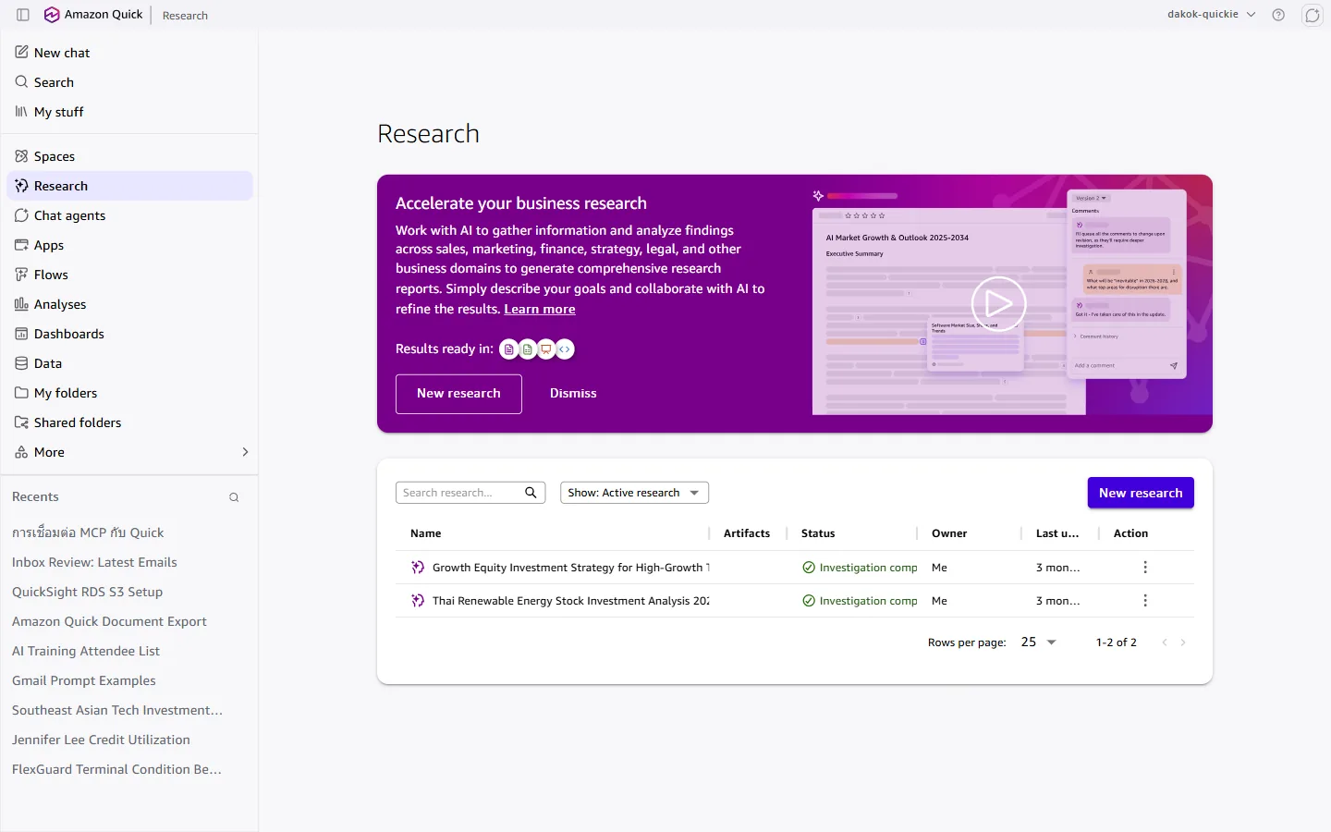The image size is (1331, 832).
Task: Open Thai Renewable Energy Stock Investment Analysis
Action: pos(570,601)
